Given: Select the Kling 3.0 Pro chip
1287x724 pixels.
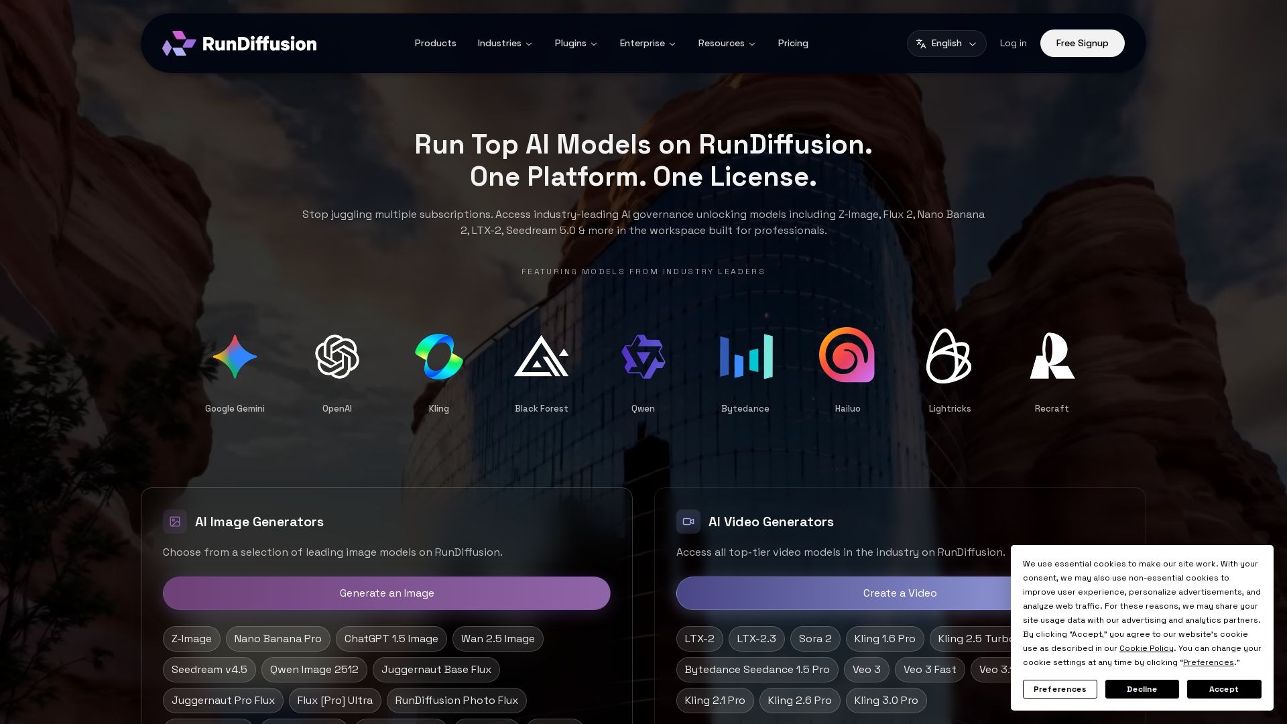Looking at the screenshot, I should pyautogui.click(x=886, y=701).
